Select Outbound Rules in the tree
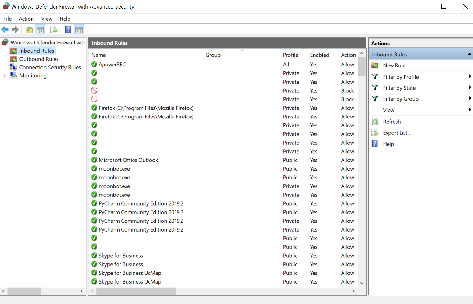This screenshot has height=304, width=473. [x=39, y=59]
